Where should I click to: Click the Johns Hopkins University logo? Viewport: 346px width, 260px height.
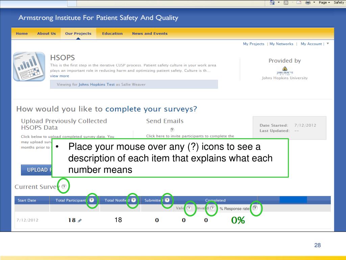click(x=285, y=70)
